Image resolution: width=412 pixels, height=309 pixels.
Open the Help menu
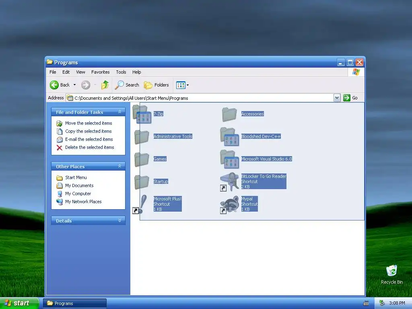click(x=137, y=72)
